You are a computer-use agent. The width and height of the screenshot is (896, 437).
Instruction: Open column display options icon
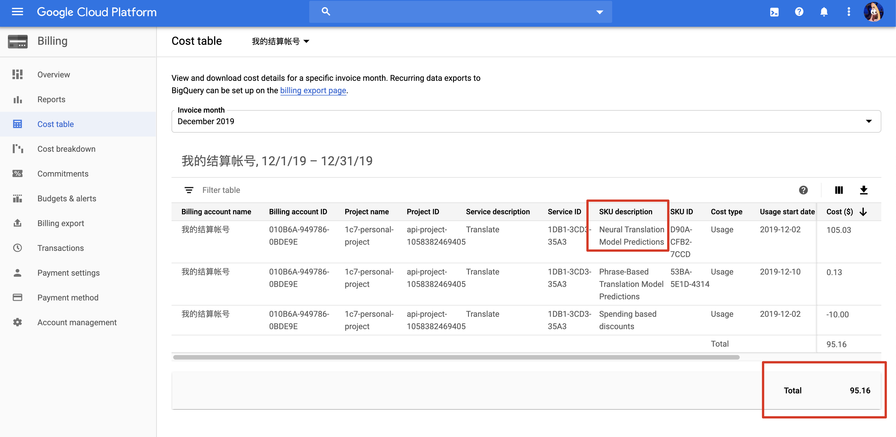[x=839, y=190]
